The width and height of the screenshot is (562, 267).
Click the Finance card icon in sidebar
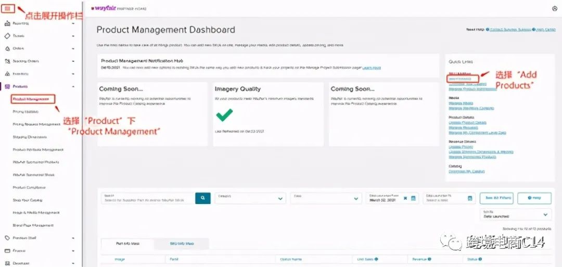coord(7,250)
